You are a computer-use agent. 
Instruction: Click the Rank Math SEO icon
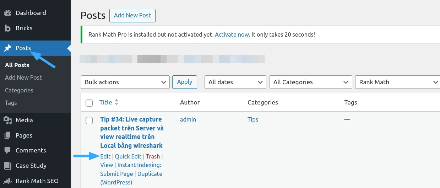7,181
